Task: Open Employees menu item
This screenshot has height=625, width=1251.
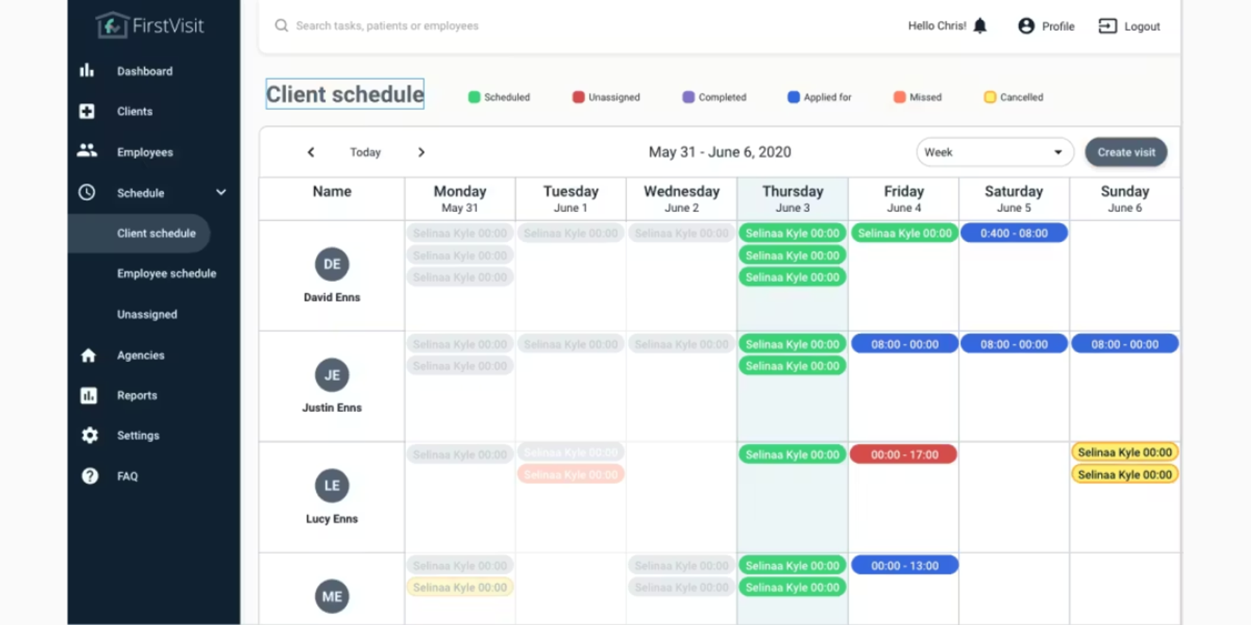Action: [x=144, y=152]
